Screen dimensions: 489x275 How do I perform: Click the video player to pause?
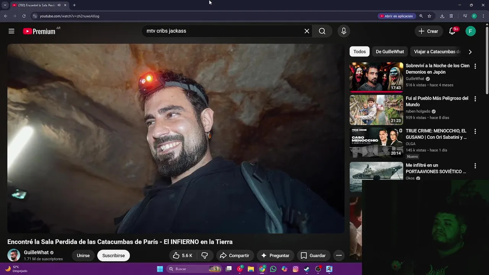(176, 138)
